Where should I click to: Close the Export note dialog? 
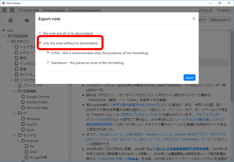[193, 19]
